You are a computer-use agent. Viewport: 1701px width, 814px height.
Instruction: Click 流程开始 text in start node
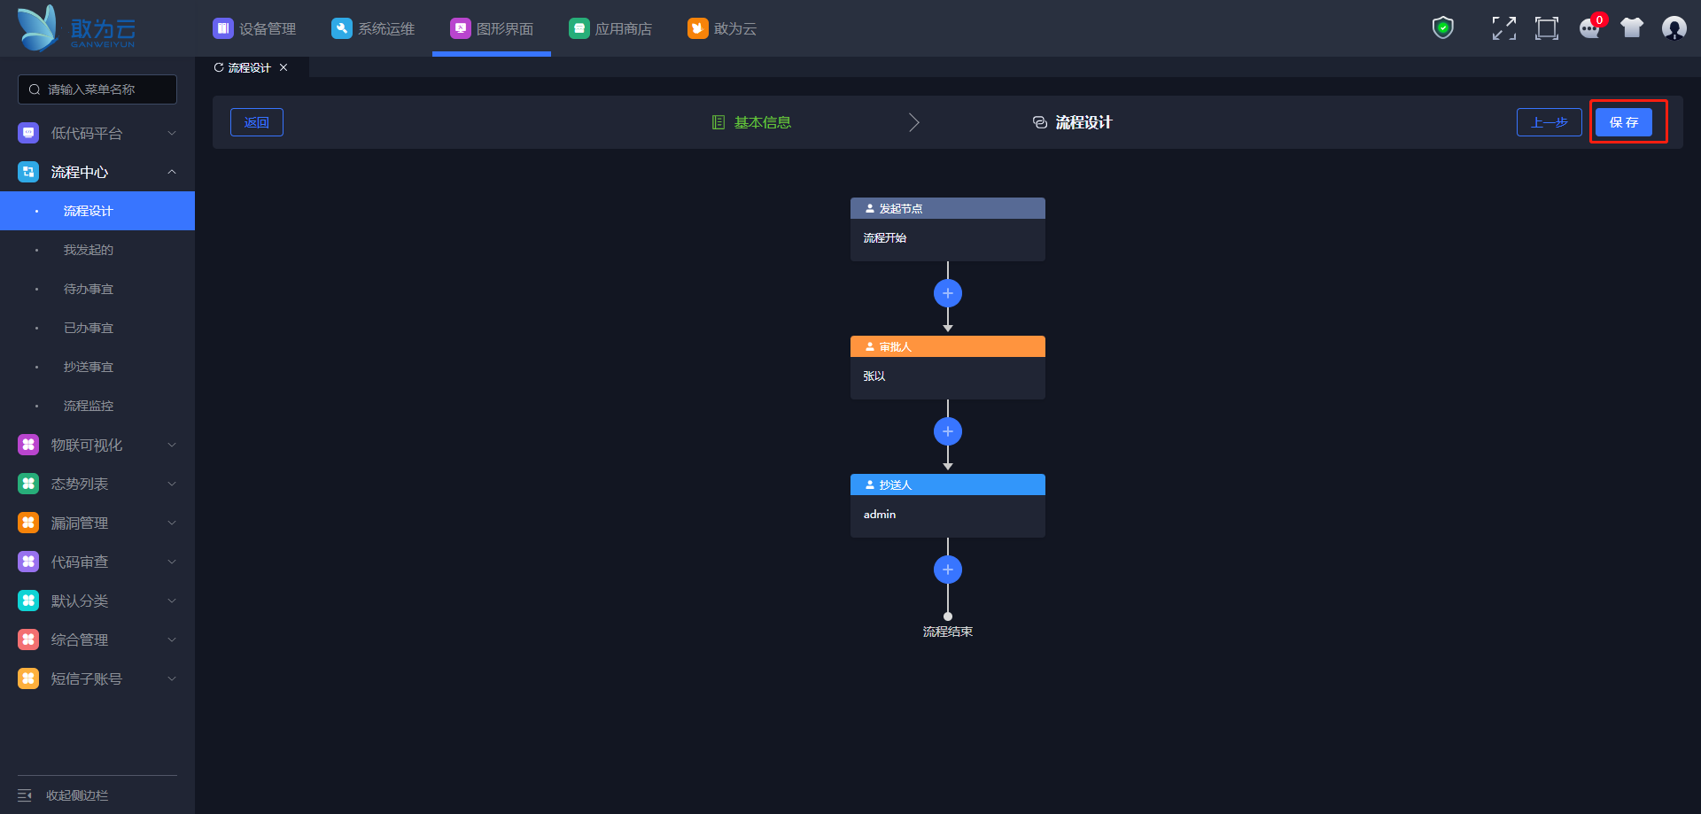pos(885,237)
